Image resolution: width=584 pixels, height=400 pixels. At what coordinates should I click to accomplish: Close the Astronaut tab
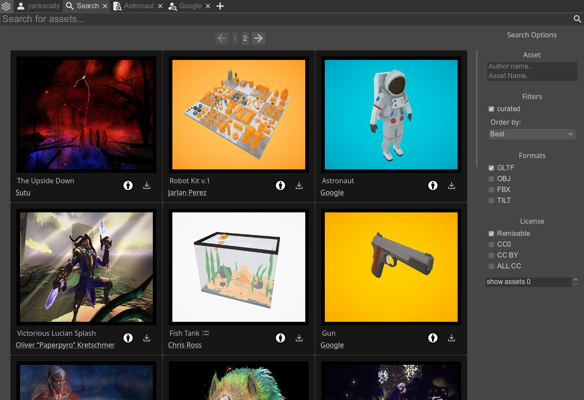coord(160,6)
